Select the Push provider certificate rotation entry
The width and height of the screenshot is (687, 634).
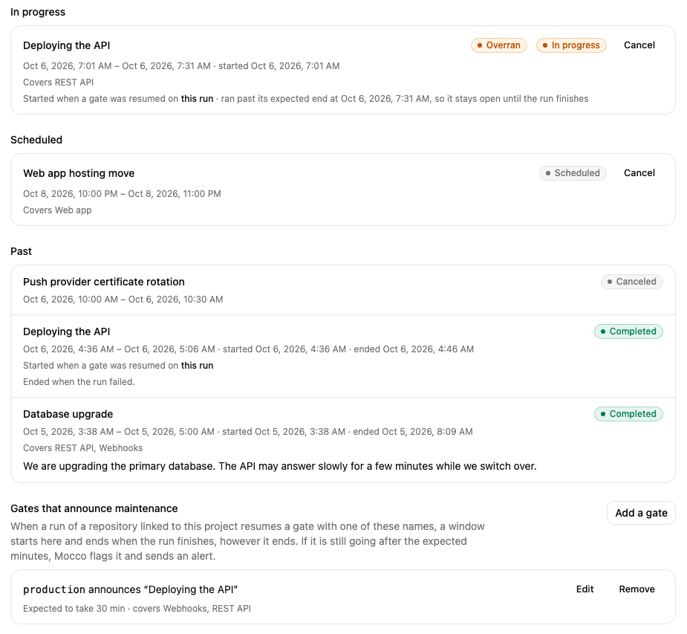[104, 282]
